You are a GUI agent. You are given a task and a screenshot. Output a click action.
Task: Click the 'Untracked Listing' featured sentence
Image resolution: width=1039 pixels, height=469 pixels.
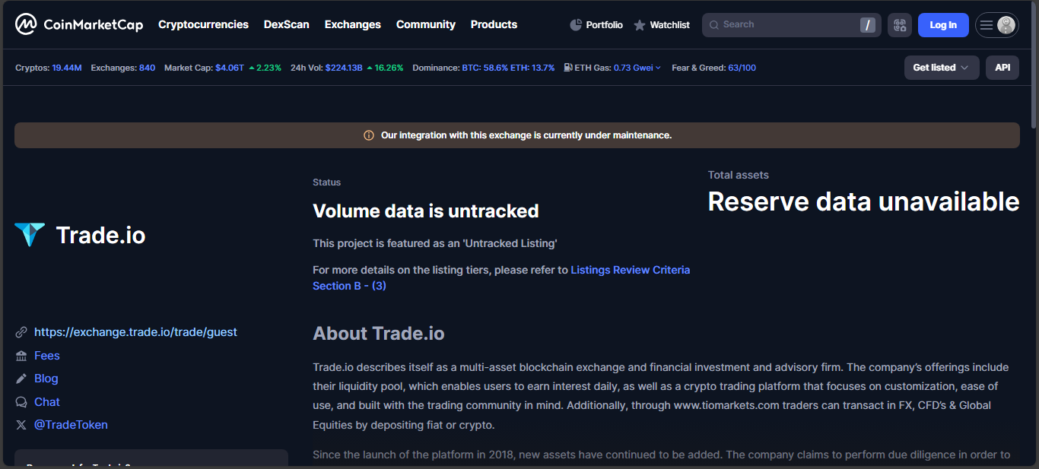coord(435,243)
